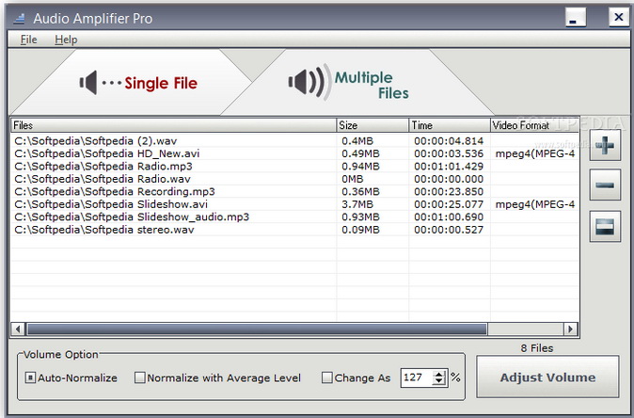This screenshot has width=634, height=418.
Task: Click the 3.7MB size cell
Action: [357, 204]
